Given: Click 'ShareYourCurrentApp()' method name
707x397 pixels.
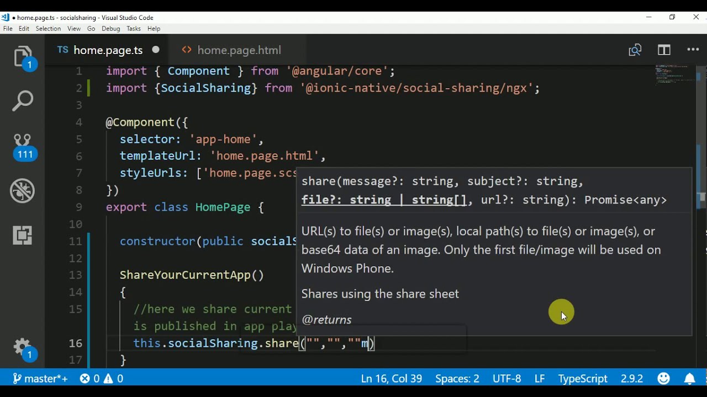Looking at the screenshot, I should [192, 275].
